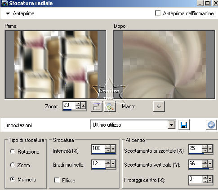
Task: Click the magnifier zoom preview icon
Action: pyautogui.click(x=110, y=106)
